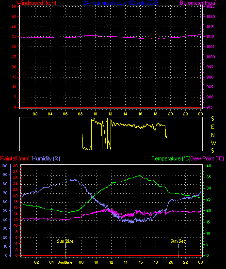Click the 980 value on the barometer axis
Viewport: 226px width, 269px height.
210,97
